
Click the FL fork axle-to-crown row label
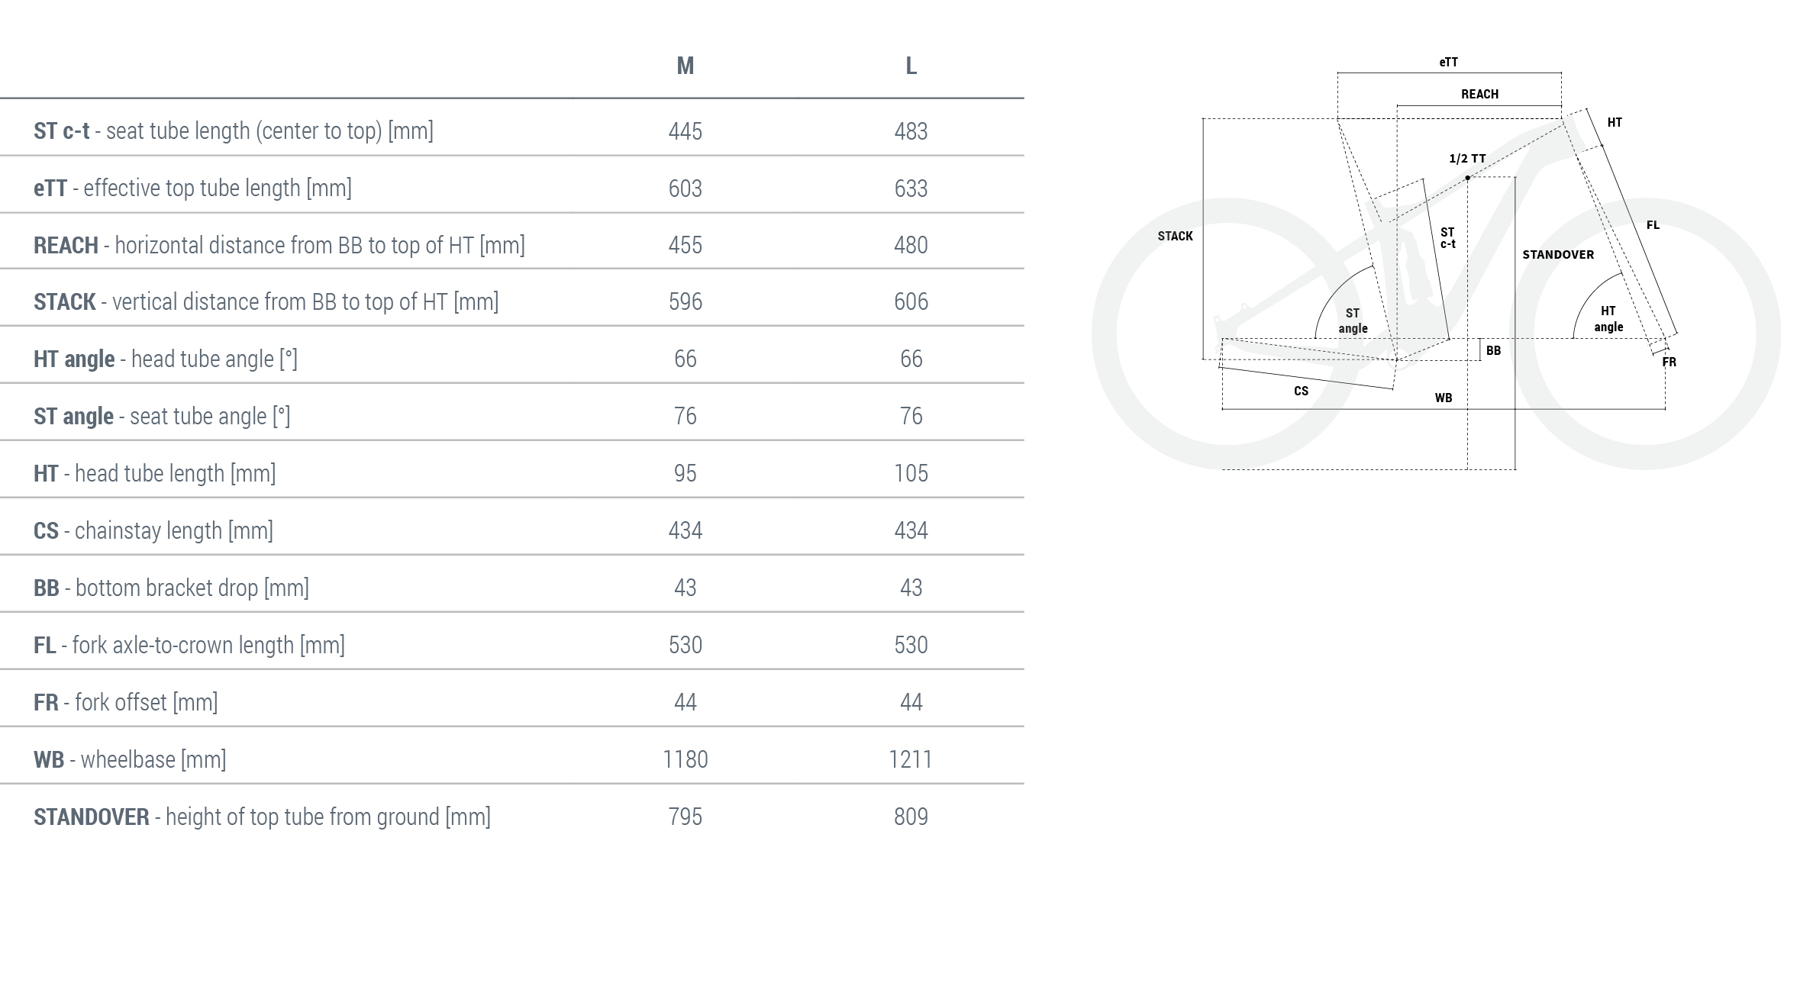pos(189,645)
